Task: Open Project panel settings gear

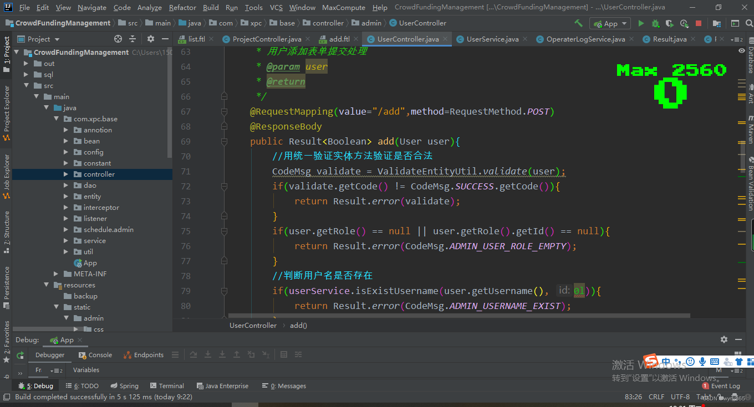Action: 151,39
